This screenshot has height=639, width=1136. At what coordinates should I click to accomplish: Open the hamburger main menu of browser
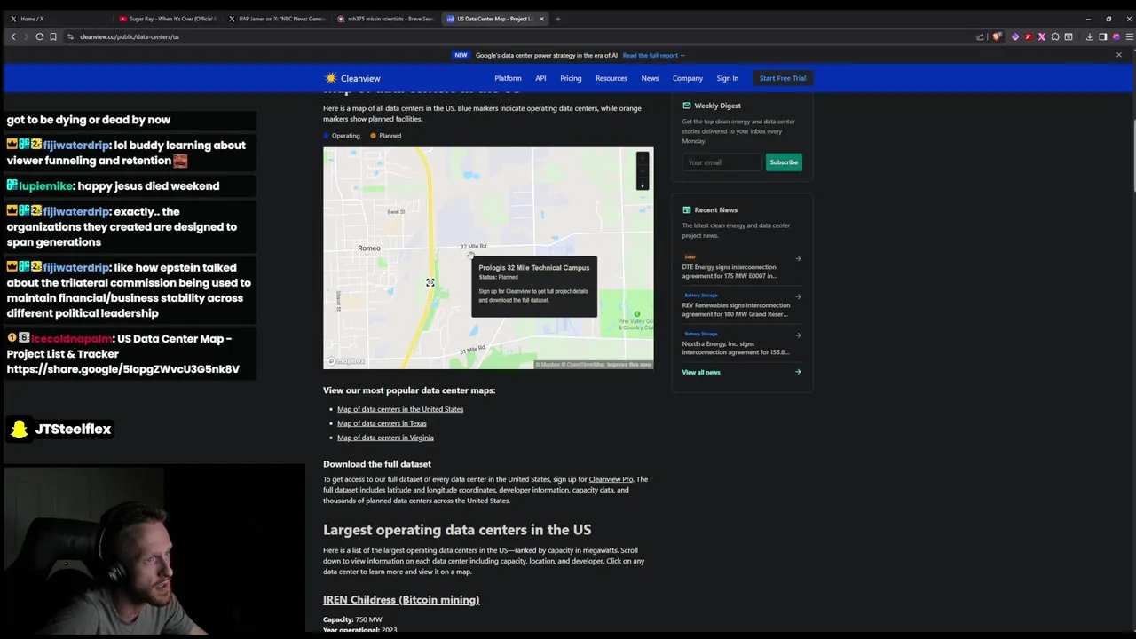coord(1129,36)
